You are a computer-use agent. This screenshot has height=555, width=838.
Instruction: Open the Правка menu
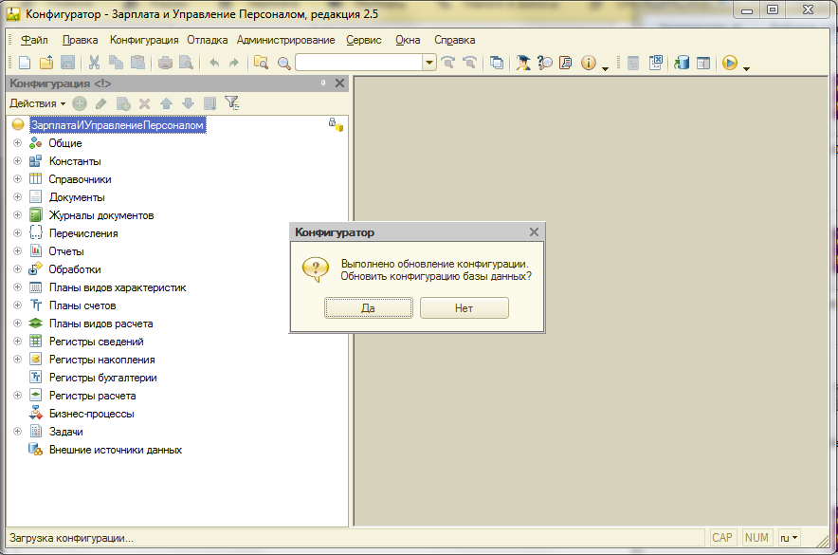point(81,40)
